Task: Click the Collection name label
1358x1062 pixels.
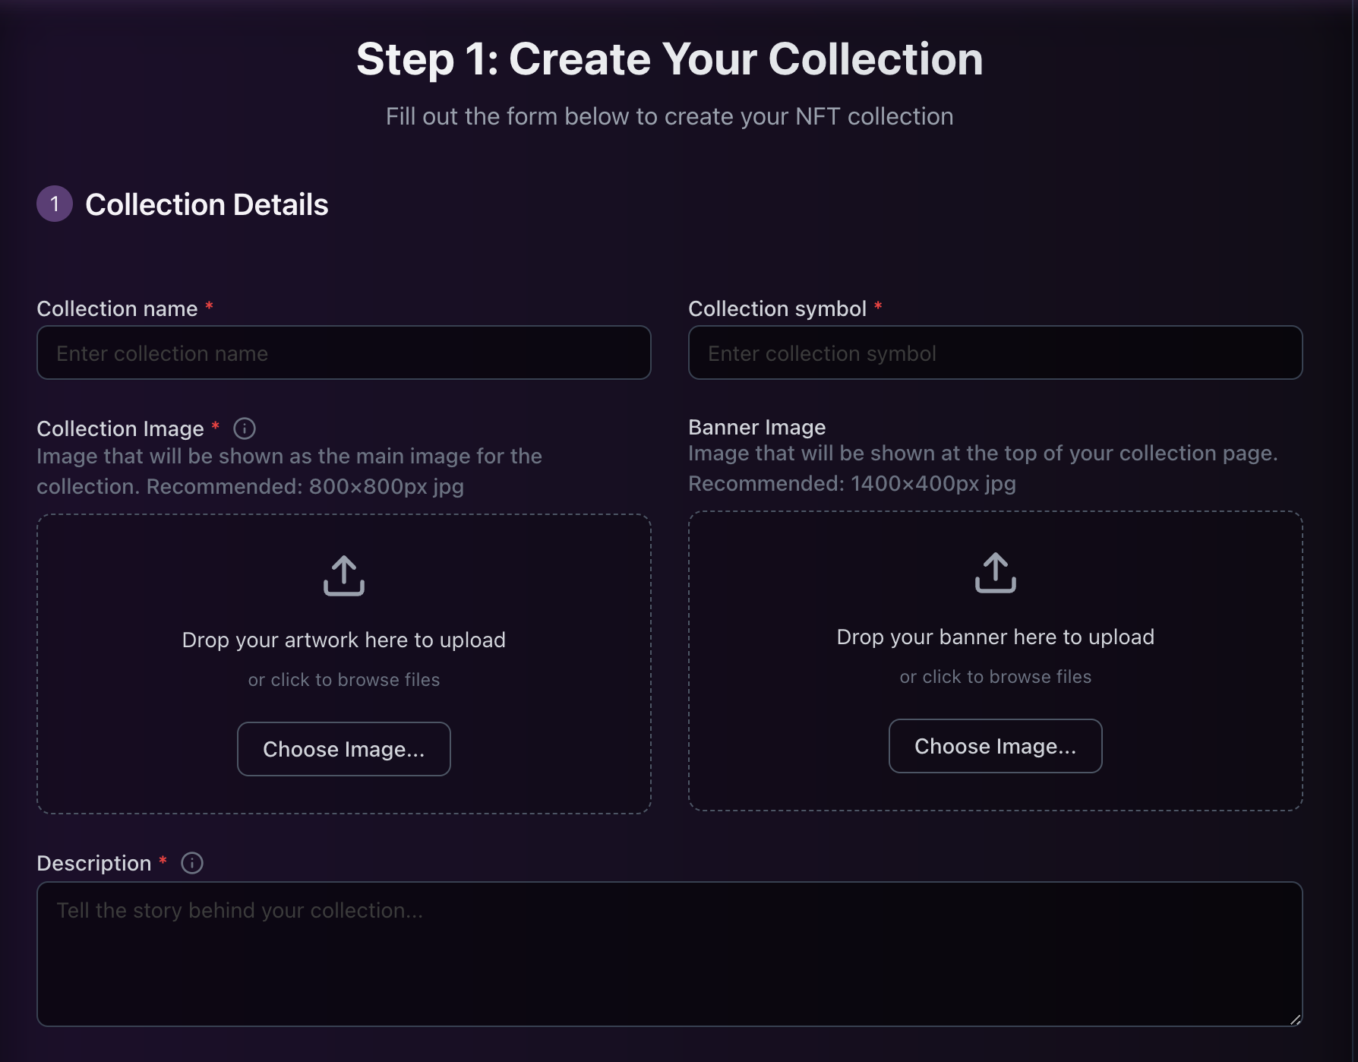Action: click(x=117, y=308)
